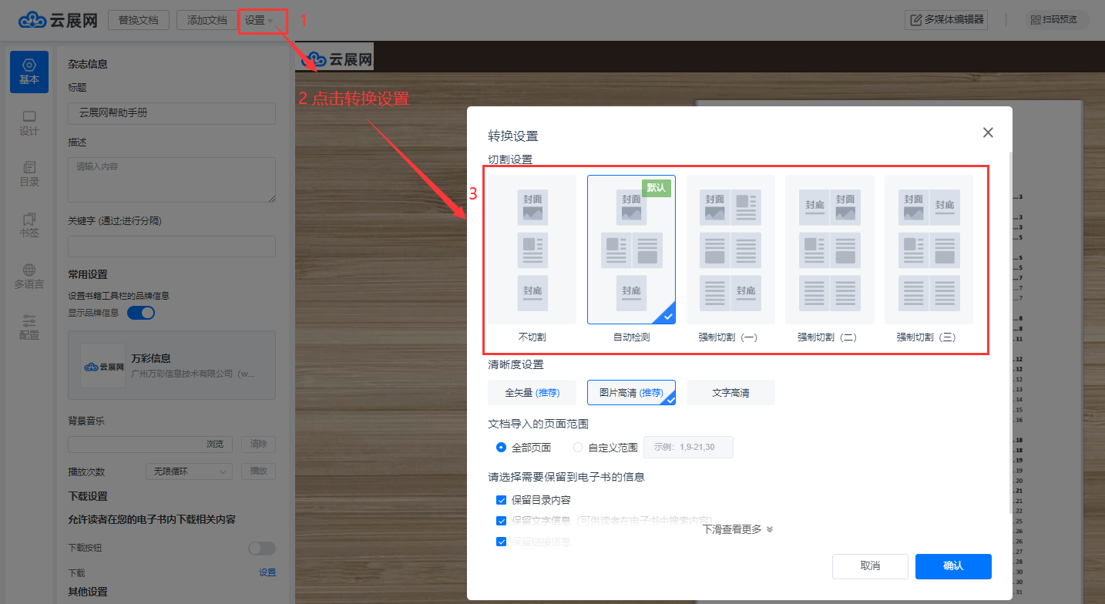The width and height of the screenshot is (1105, 604).
Task: Expand the 设置 dropdown menu
Action: [x=259, y=21]
